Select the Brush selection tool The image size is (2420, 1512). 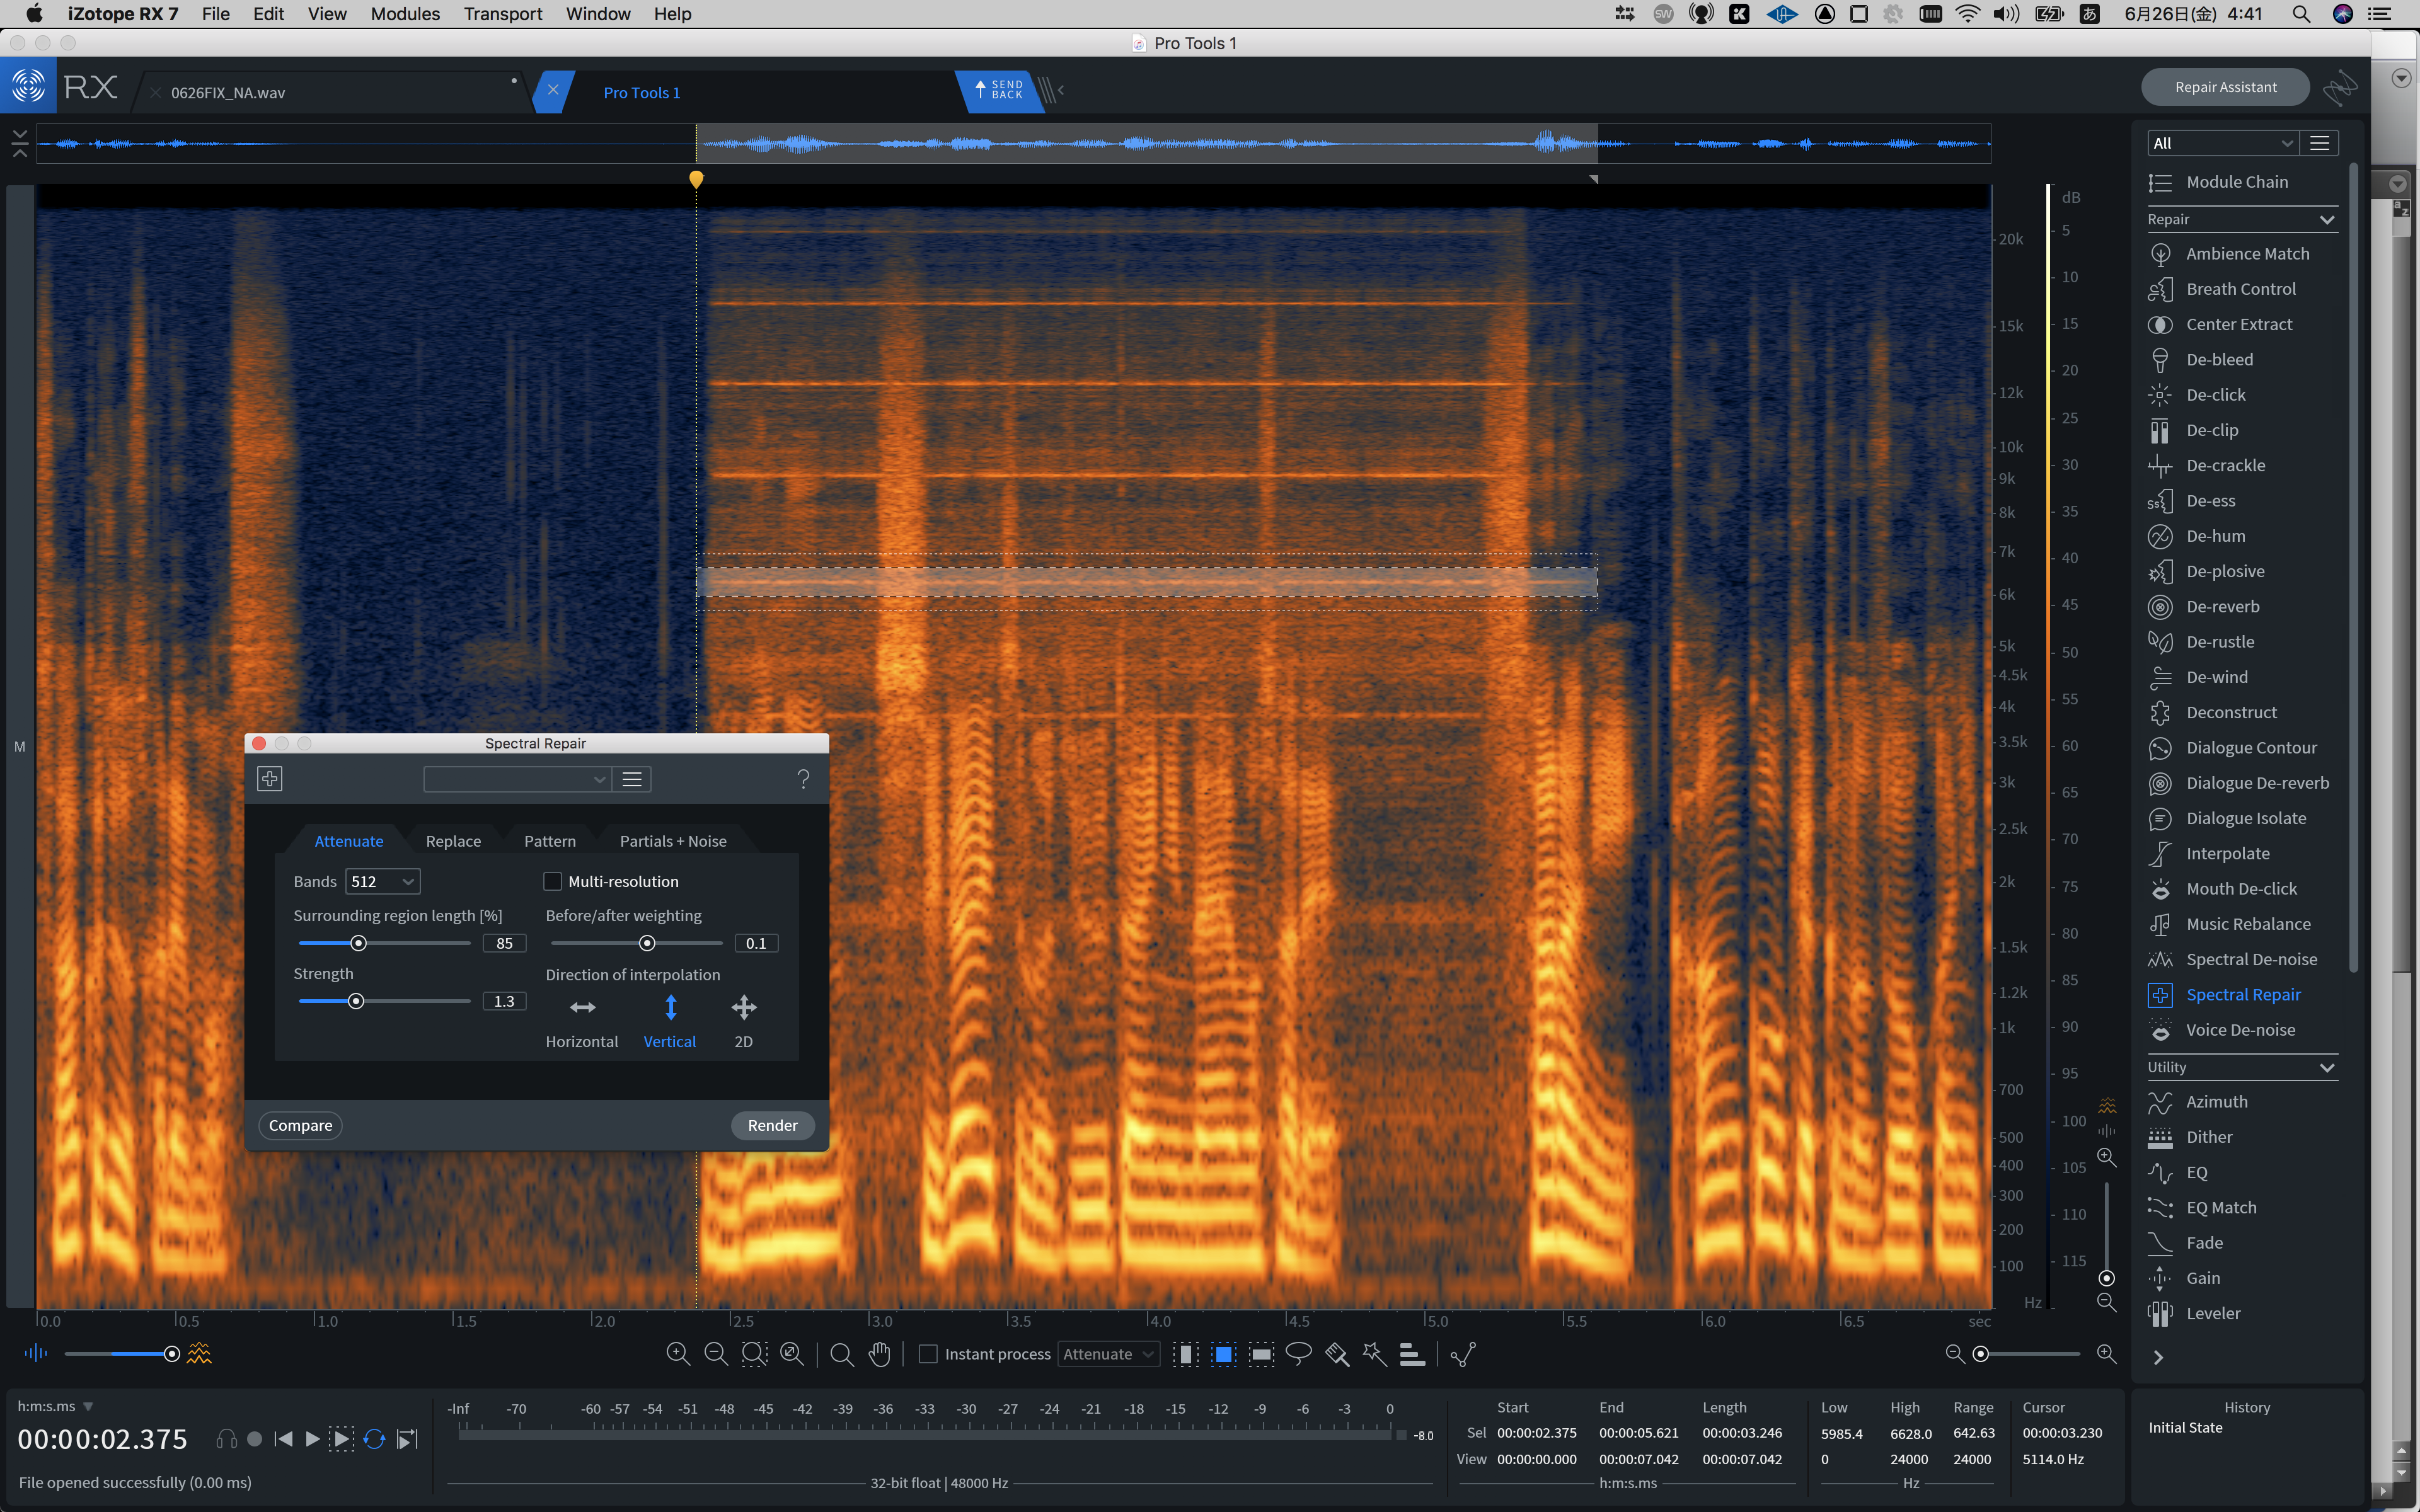pos(1337,1354)
